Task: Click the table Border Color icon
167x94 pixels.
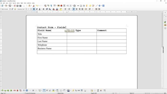Action: 68,91
